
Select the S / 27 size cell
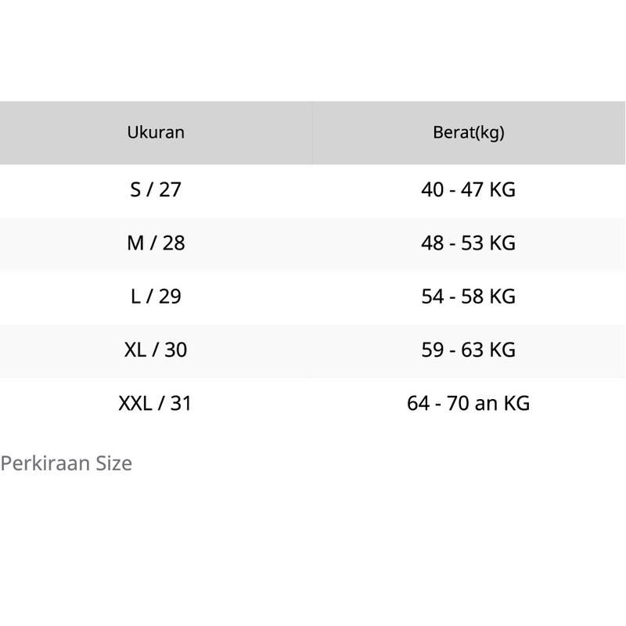tap(156, 190)
